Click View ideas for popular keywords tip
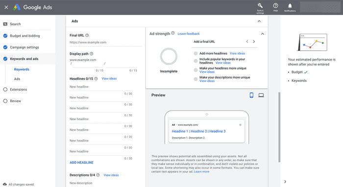This screenshot has height=187, width=343. [223, 63]
